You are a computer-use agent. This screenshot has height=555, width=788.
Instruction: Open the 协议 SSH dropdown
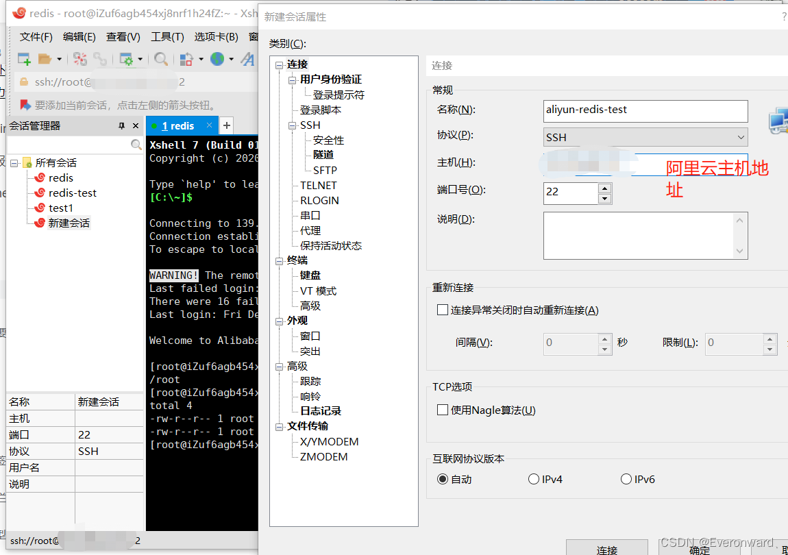coord(740,137)
